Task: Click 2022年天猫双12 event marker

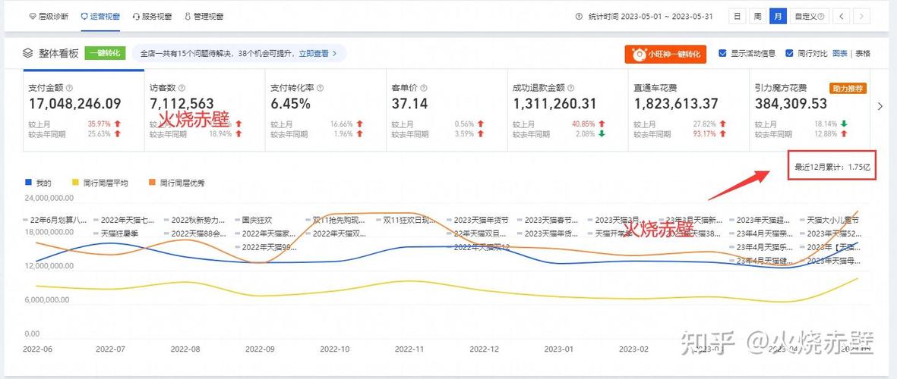Action: pyautogui.click(x=478, y=247)
